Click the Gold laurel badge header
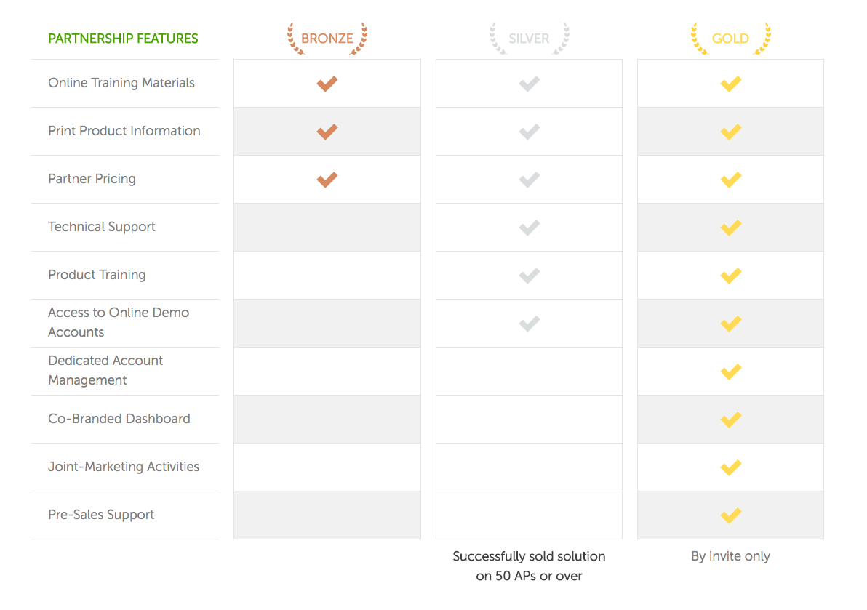Screen dimensions: 867x610 tap(730, 39)
